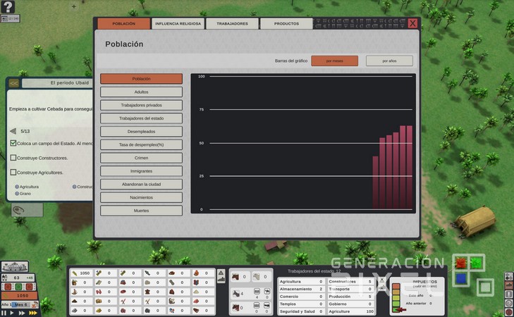The height and width of the screenshot is (317, 514).
Task: Click the white sheep livestock counter
Action: coord(261,277)
